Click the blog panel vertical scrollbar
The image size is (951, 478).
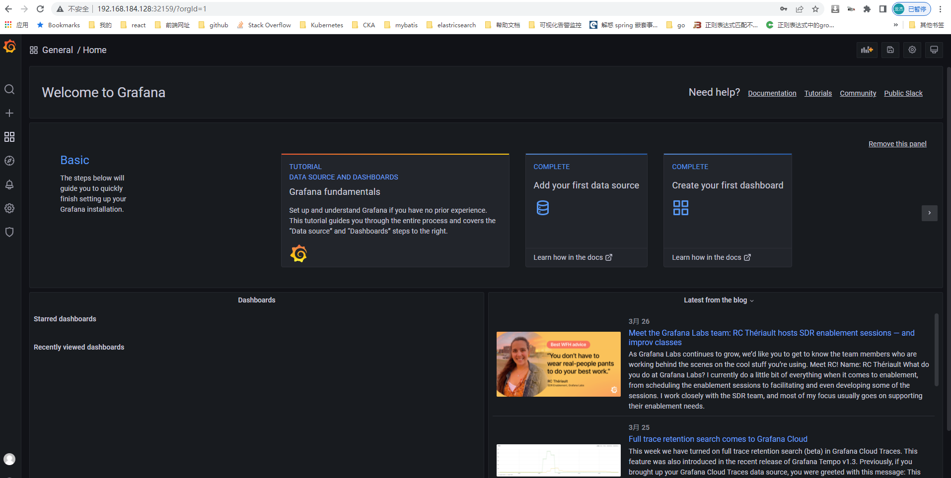pos(937,350)
